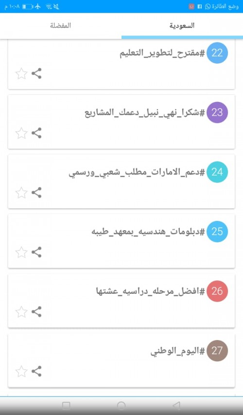Image resolution: width=243 pixels, height=415 pixels.
Task: Share hashtag number 25
Action: coord(36,252)
